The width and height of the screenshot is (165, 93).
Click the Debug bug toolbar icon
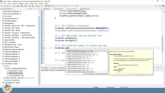coord(14,6)
